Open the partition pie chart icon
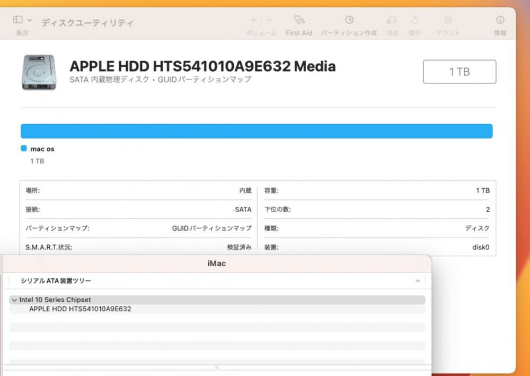 coord(349,20)
